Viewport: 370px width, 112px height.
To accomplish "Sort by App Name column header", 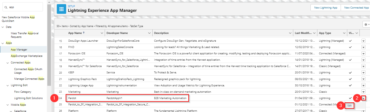I will (x=76, y=33).
